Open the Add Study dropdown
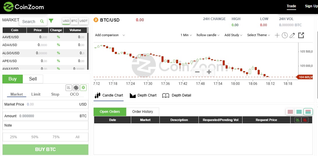 [233, 35]
